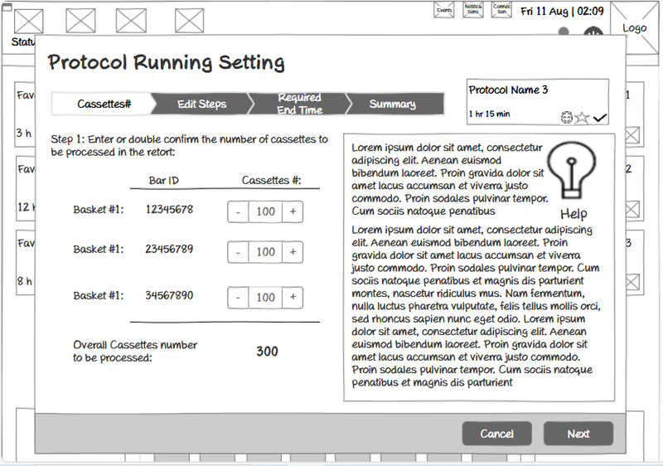
Task: Click cassette count field for Bar ID 34567890
Action: pyautogui.click(x=265, y=298)
